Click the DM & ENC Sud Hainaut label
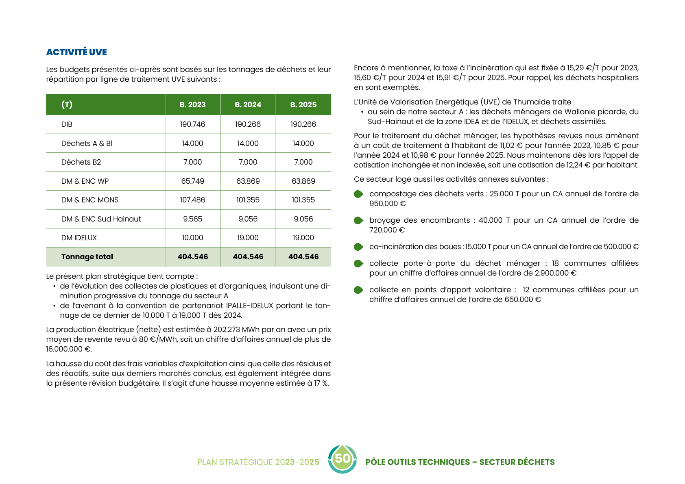This screenshot has width=685, height=484. (101, 219)
